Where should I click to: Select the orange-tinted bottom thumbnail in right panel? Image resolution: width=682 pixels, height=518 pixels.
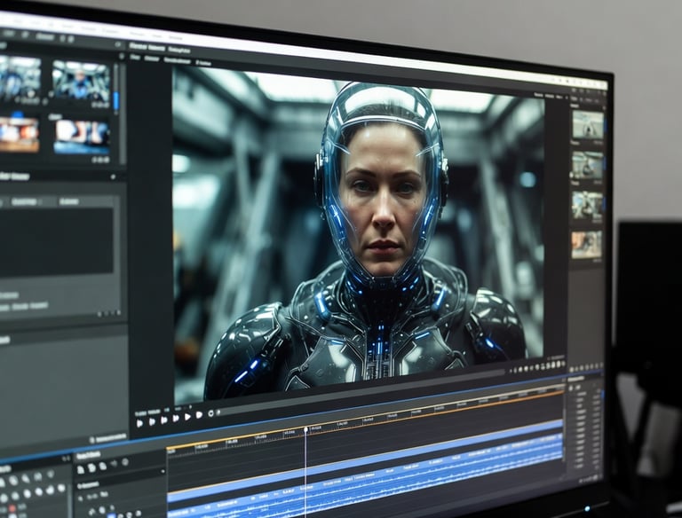587,244
